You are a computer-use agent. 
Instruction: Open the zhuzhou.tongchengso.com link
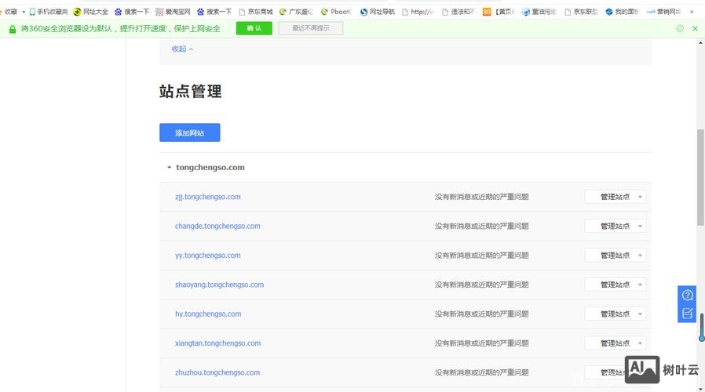click(x=217, y=372)
